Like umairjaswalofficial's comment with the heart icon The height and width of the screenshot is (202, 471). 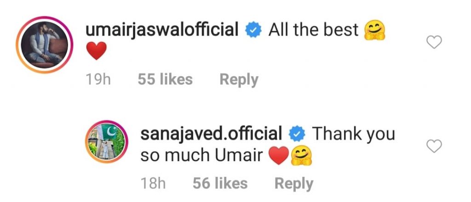click(434, 42)
